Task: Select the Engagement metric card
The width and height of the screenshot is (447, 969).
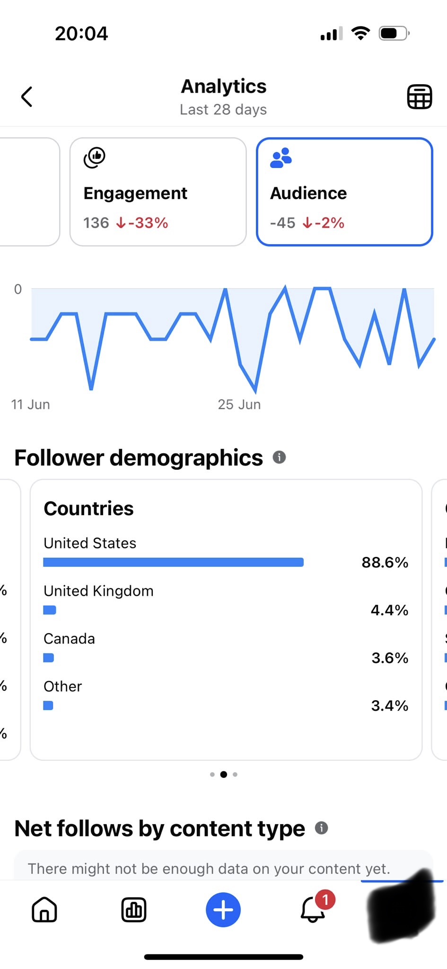Action: (x=158, y=192)
